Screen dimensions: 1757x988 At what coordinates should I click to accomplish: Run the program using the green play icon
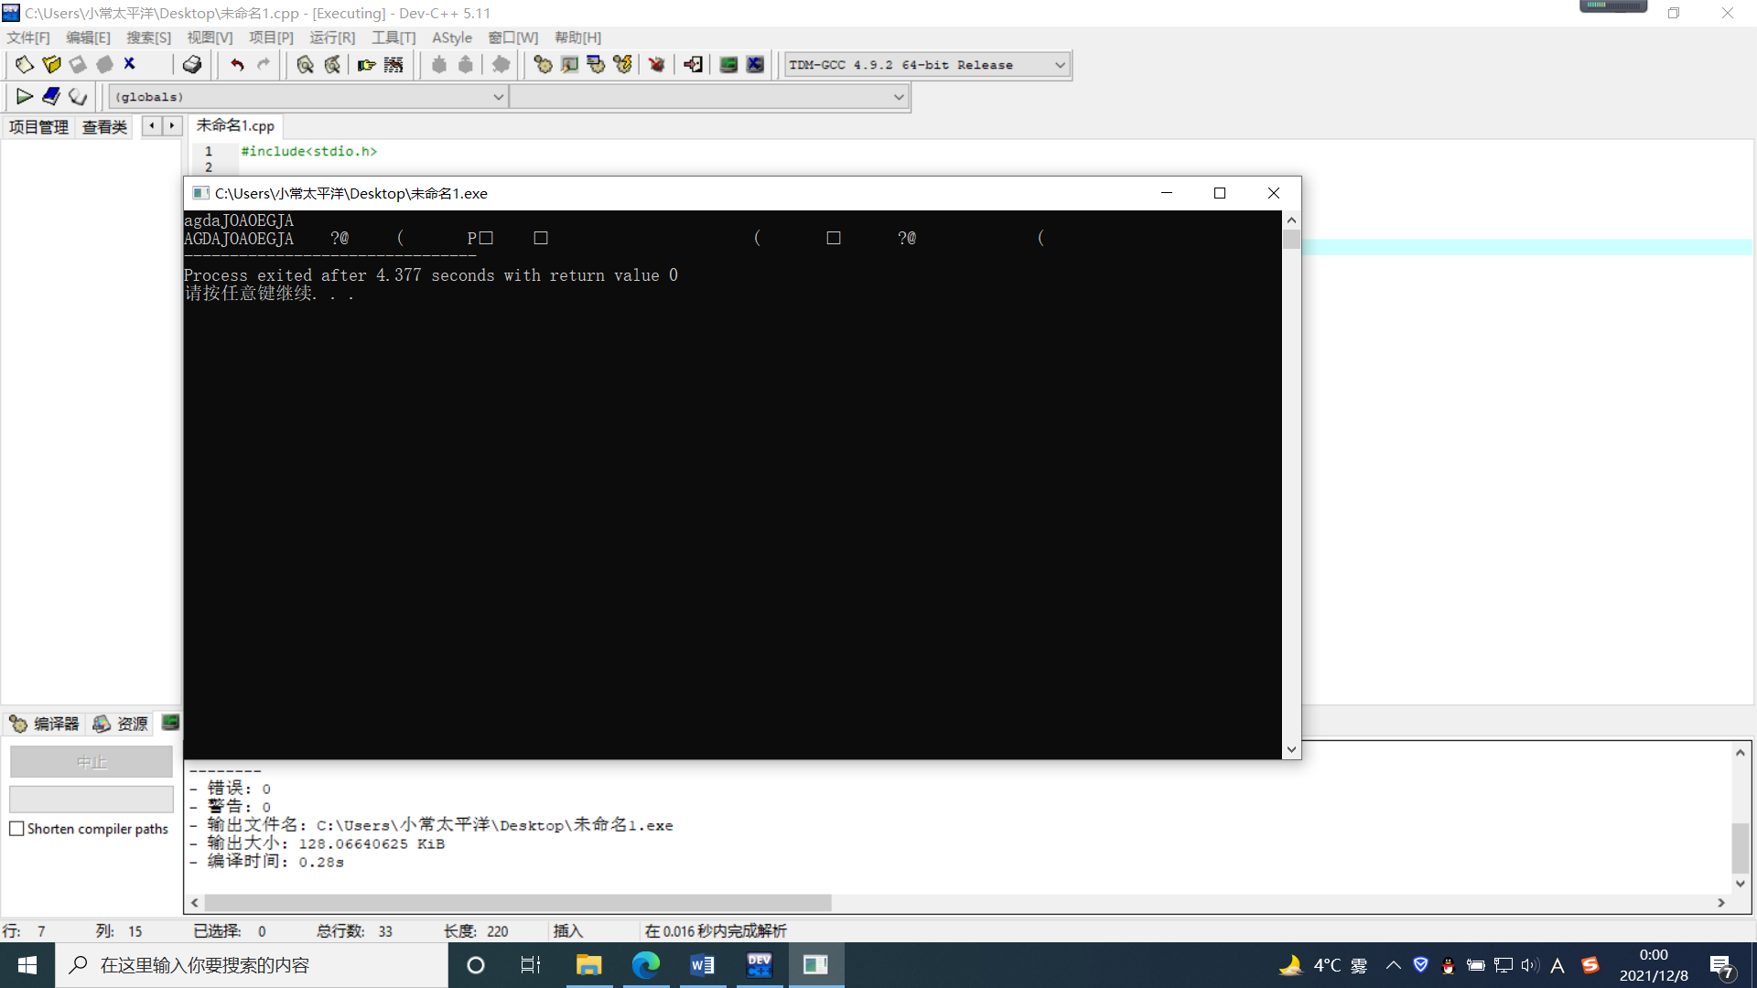pyautogui.click(x=25, y=96)
